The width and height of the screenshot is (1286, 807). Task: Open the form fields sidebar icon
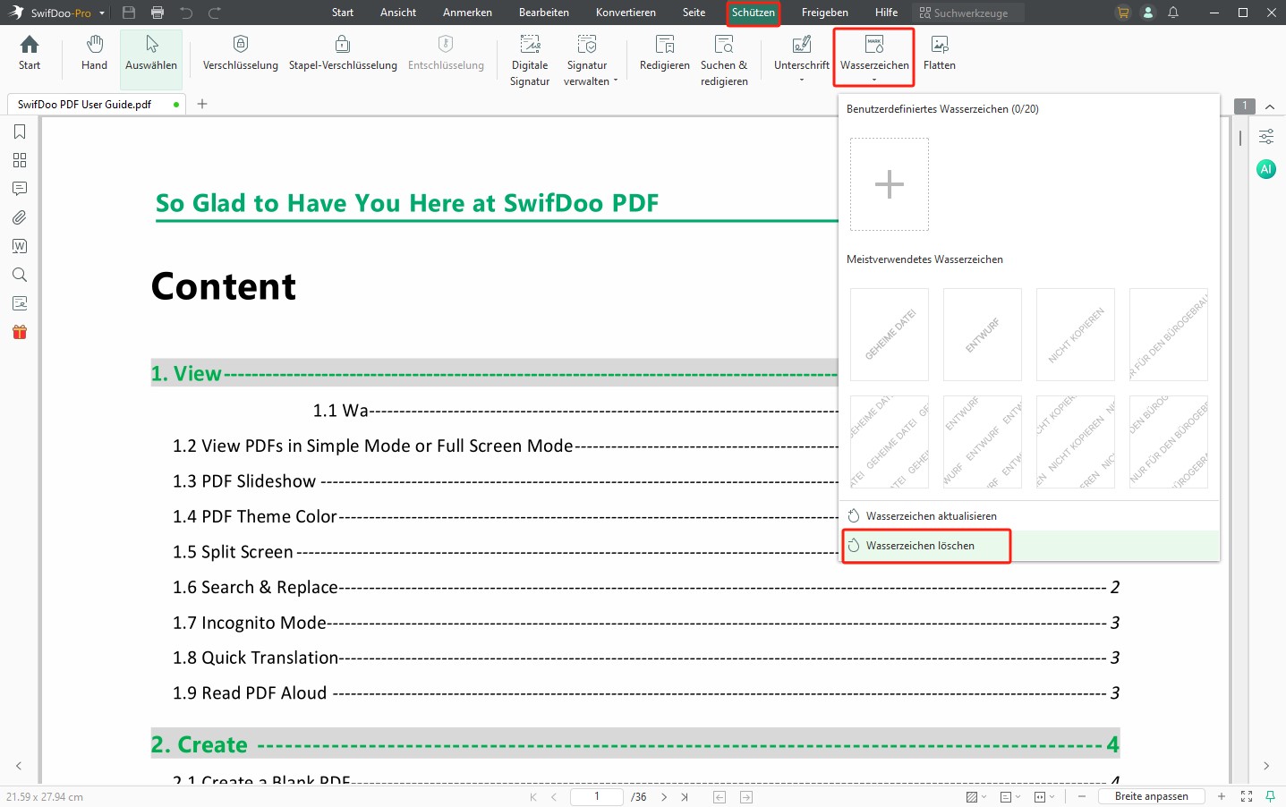(x=20, y=303)
